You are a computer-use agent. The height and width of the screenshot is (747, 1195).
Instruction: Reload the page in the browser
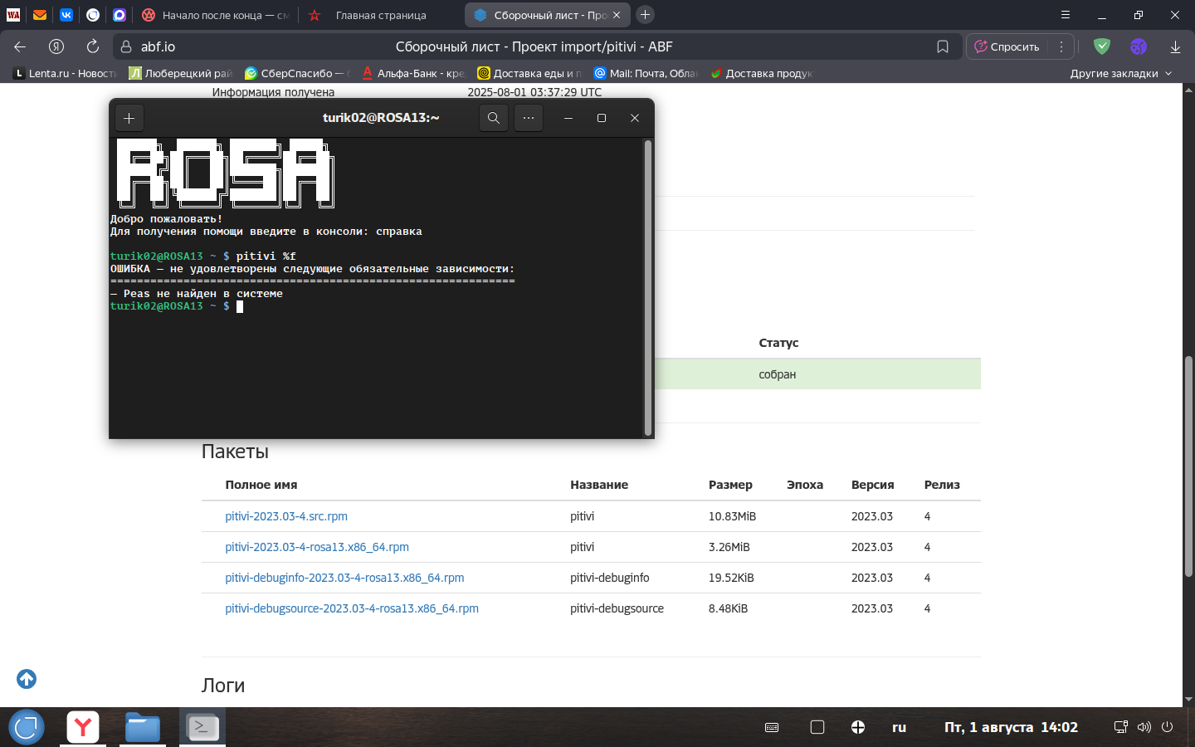pos(93,46)
